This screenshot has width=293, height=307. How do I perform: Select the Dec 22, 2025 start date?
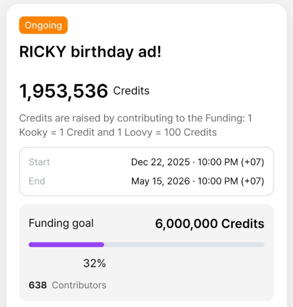coord(160,162)
